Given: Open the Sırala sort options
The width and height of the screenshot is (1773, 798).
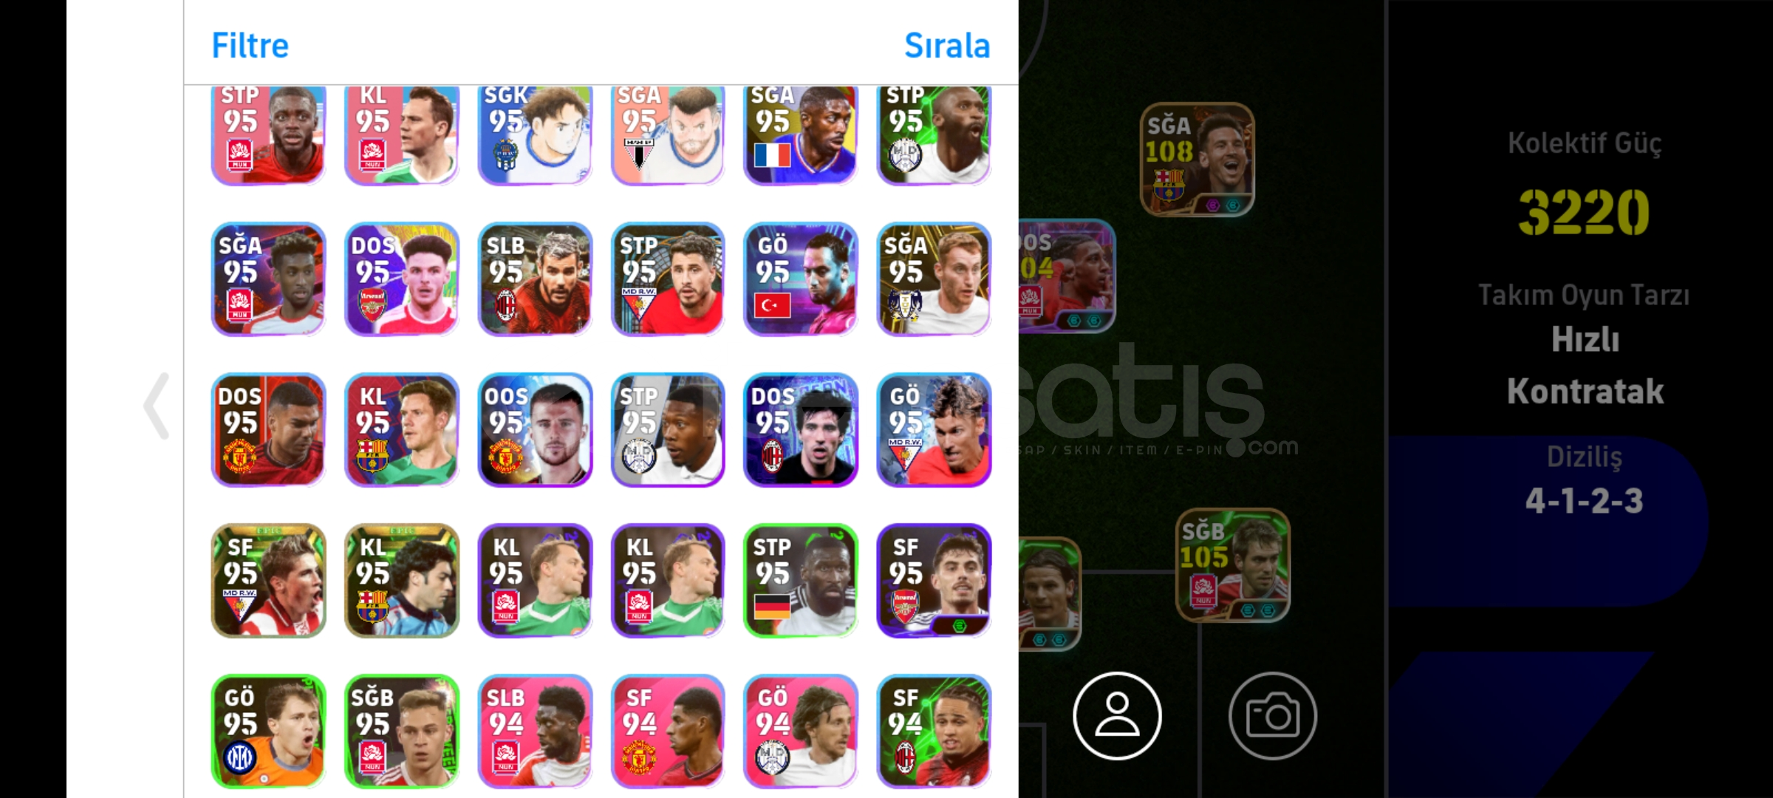Looking at the screenshot, I should [947, 45].
